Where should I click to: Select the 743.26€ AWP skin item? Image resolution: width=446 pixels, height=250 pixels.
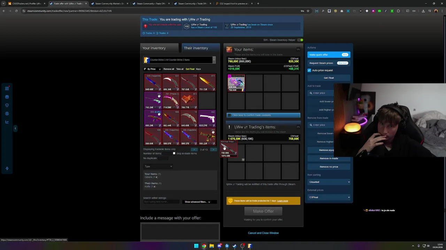pyautogui.click(x=153, y=101)
